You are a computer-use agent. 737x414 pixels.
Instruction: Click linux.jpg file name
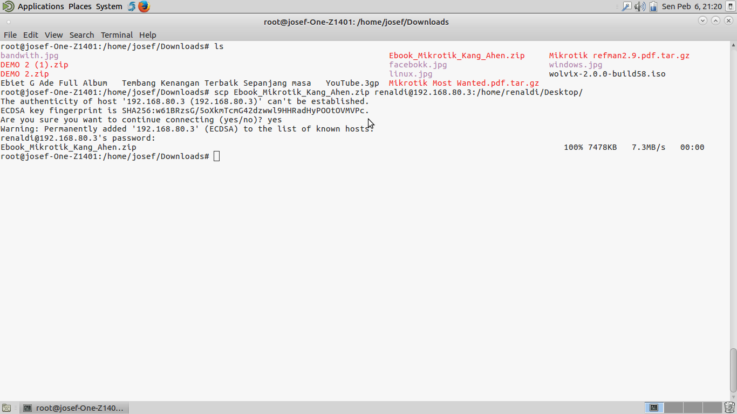pos(411,74)
